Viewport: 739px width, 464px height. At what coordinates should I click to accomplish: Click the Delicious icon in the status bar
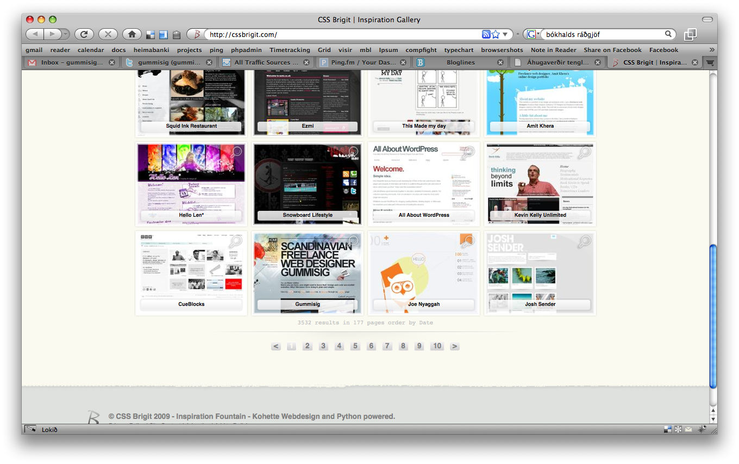[x=668, y=429]
